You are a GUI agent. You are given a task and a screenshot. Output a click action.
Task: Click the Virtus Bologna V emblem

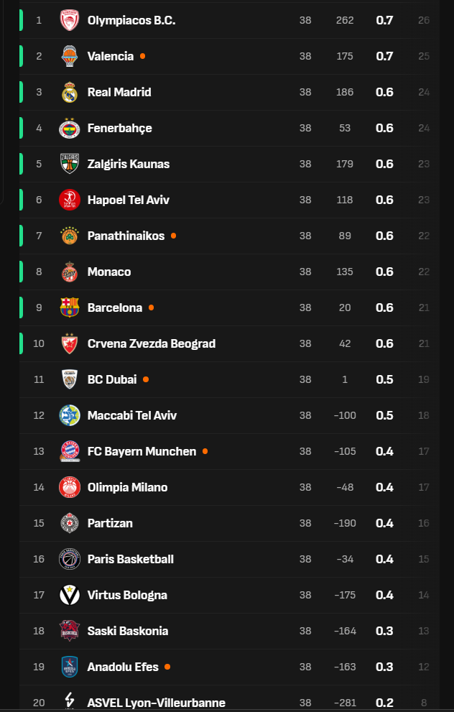coord(69,595)
